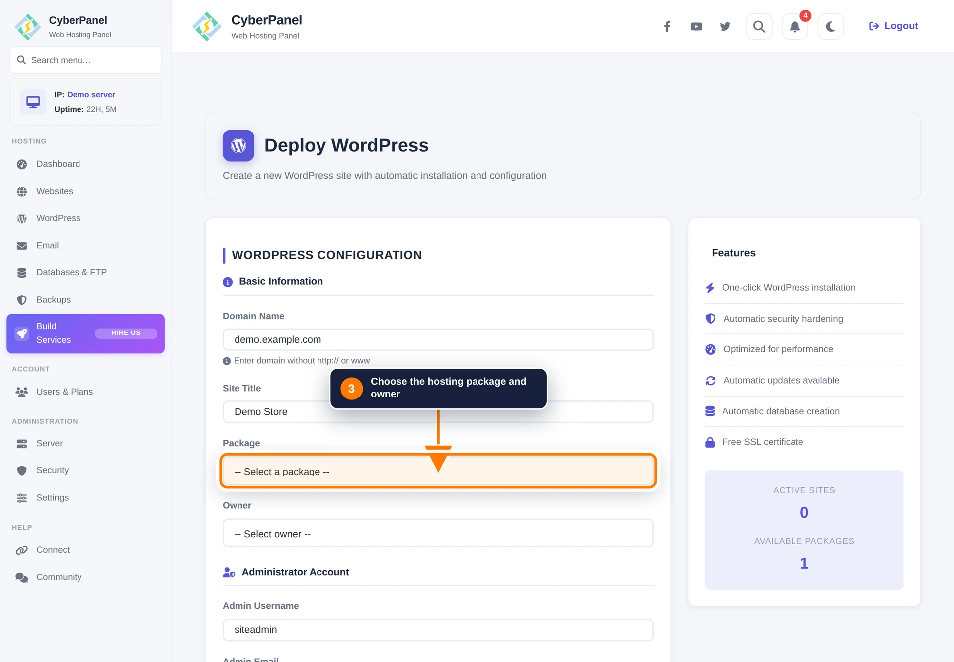Image resolution: width=954 pixels, height=662 pixels.
Task: Click the Deploy WordPress logo tile
Action: coord(238,145)
